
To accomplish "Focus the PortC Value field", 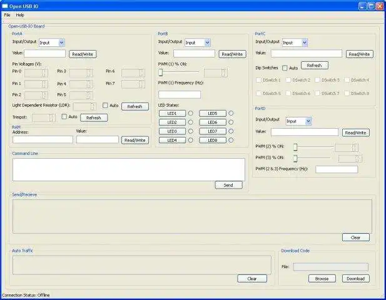I will [x=307, y=54].
